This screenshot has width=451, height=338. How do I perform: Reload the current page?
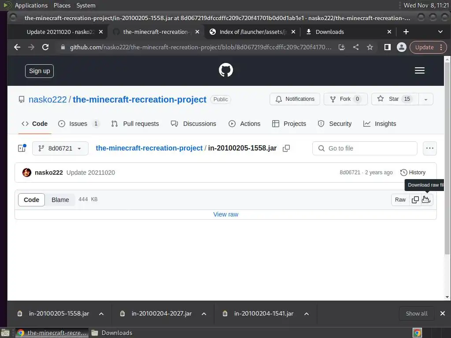[x=45, y=47]
